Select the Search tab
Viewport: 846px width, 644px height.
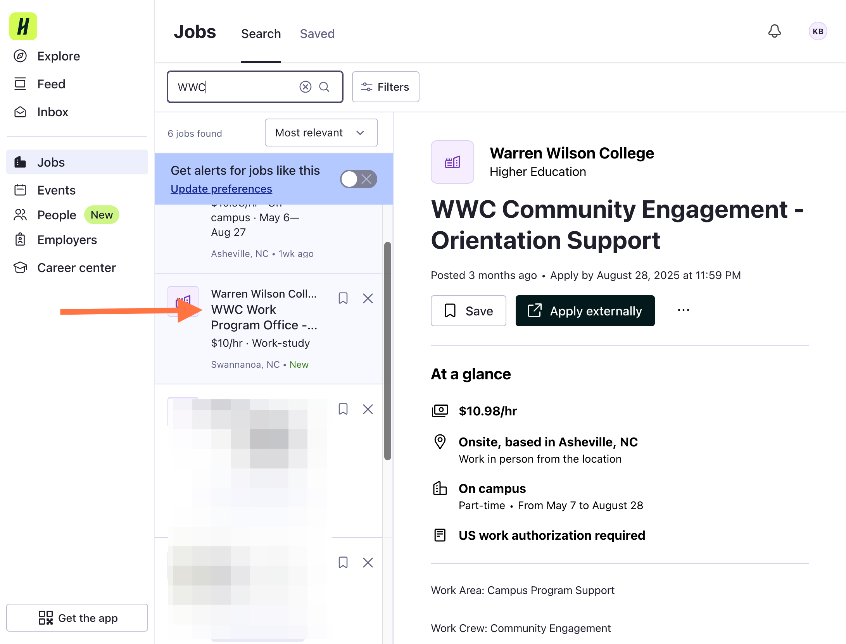pos(261,34)
